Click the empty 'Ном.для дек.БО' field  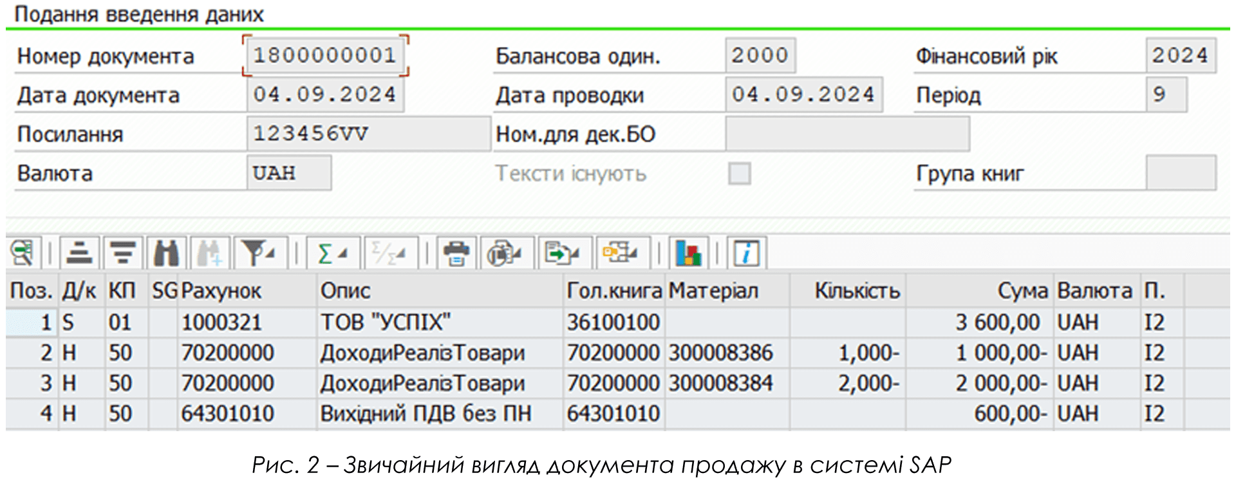pos(847,134)
